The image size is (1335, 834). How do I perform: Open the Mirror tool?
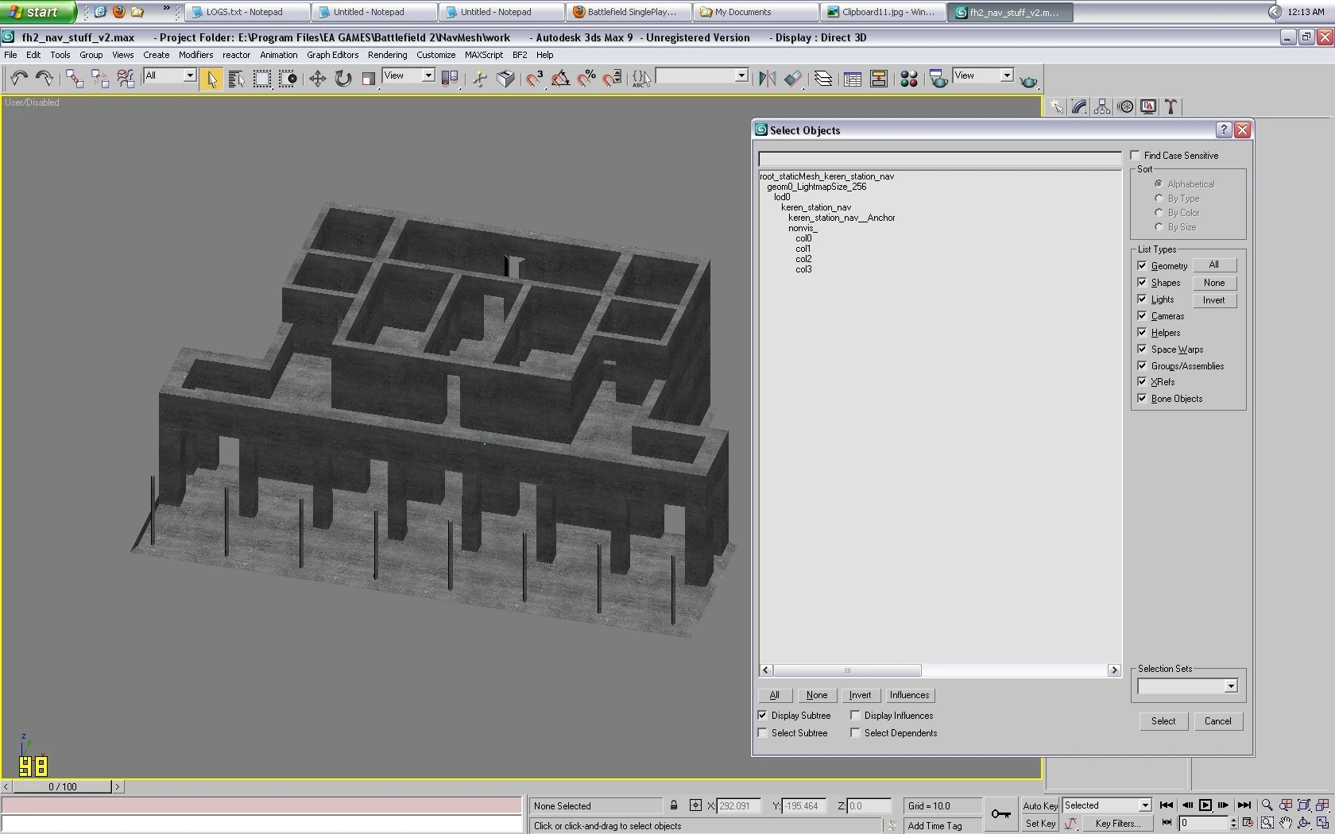point(767,79)
